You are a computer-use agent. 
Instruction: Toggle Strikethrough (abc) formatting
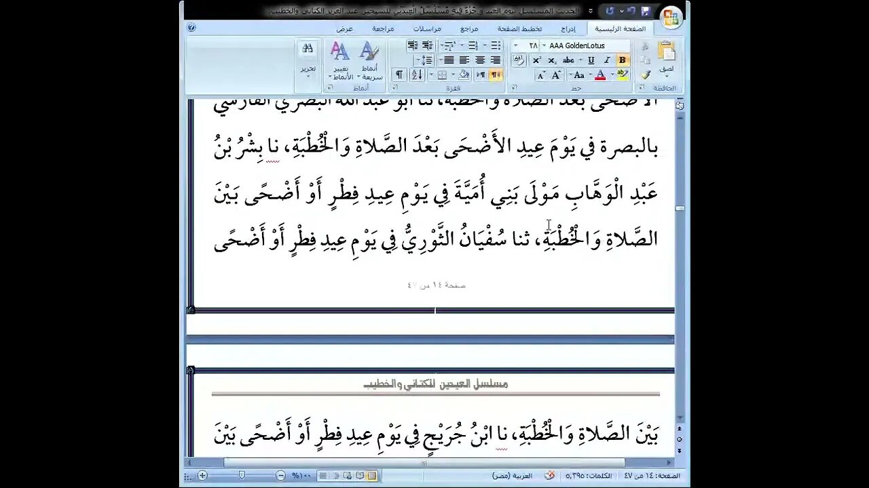coord(568,60)
